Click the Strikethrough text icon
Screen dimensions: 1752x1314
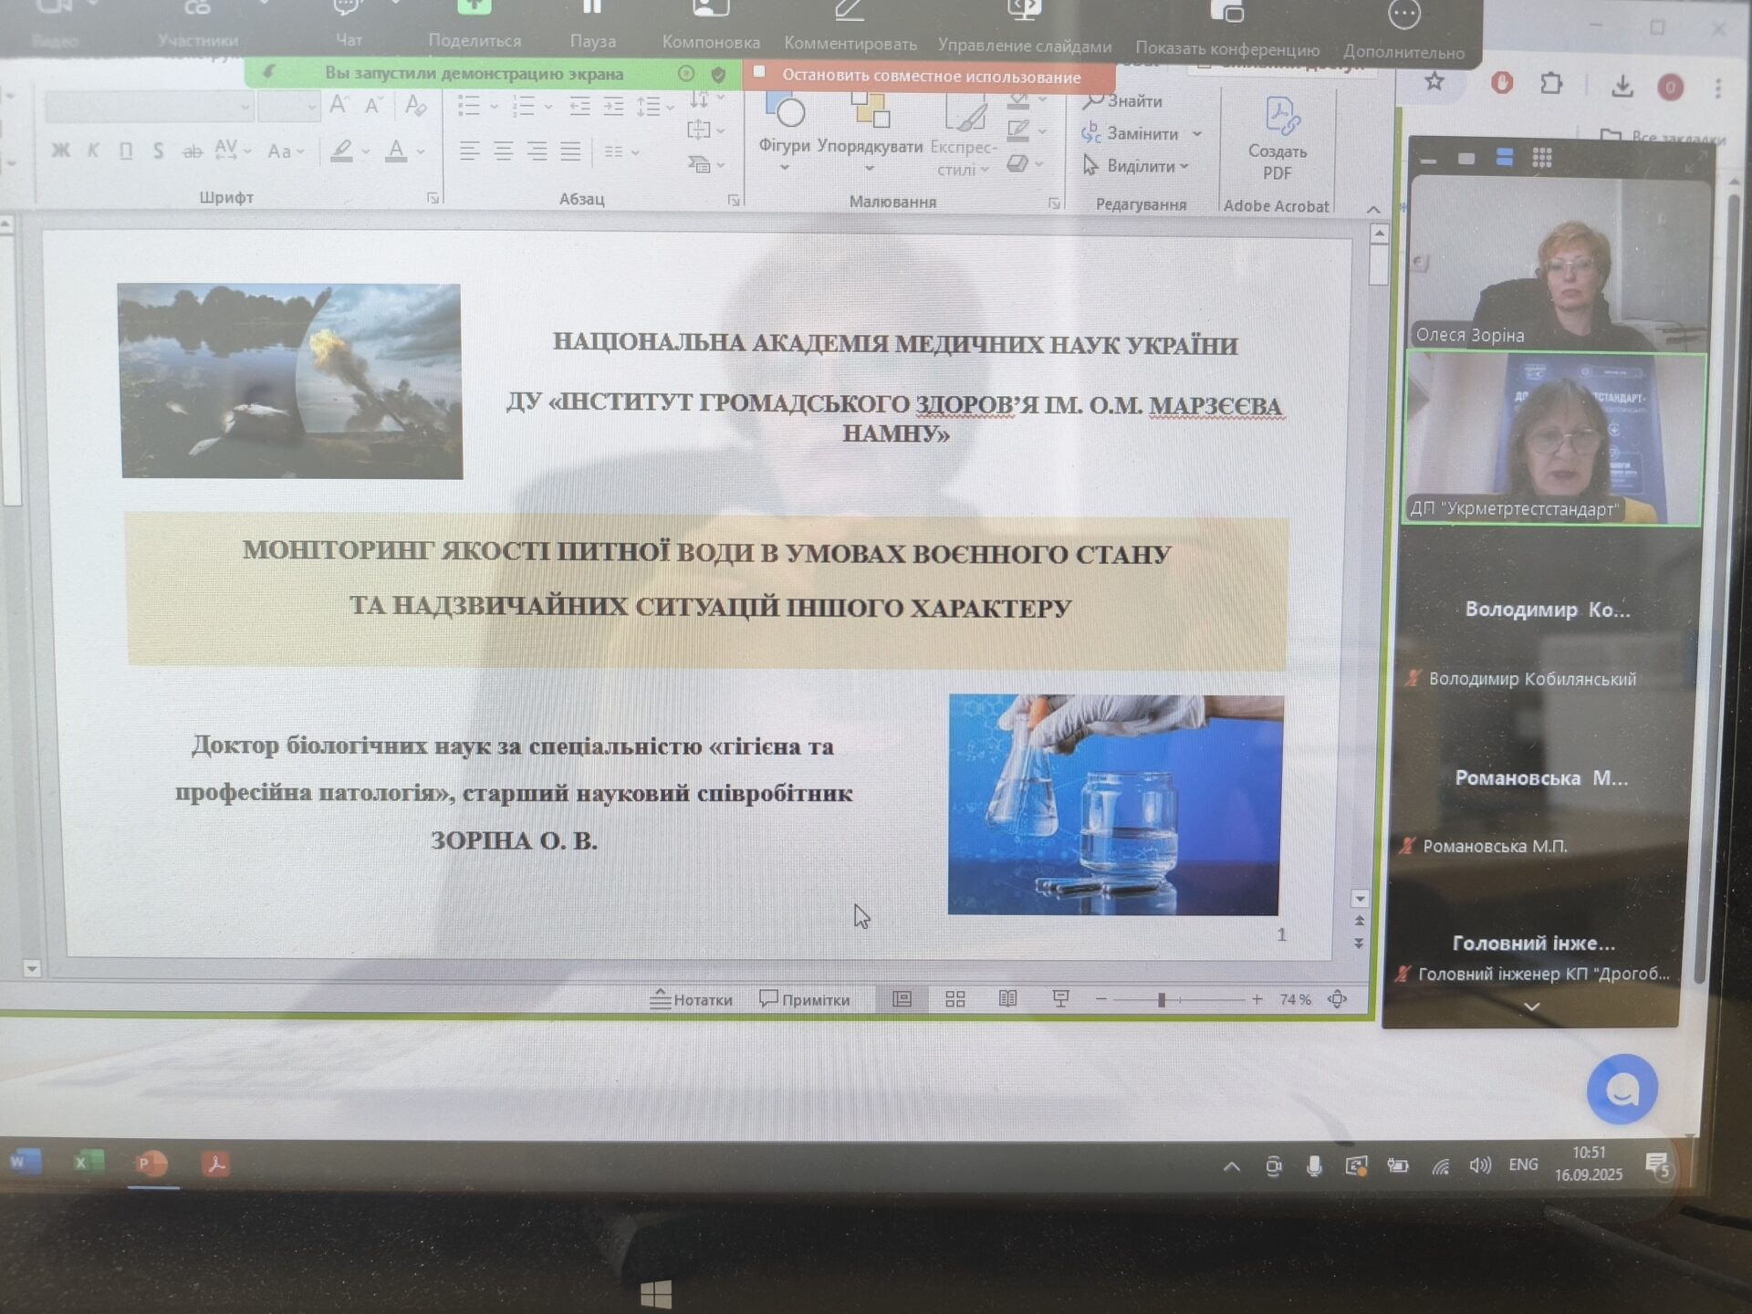click(192, 151)
